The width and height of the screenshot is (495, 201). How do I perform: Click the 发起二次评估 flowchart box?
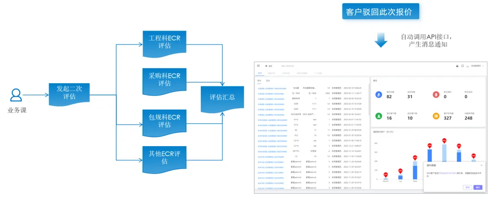coord(69,94)
